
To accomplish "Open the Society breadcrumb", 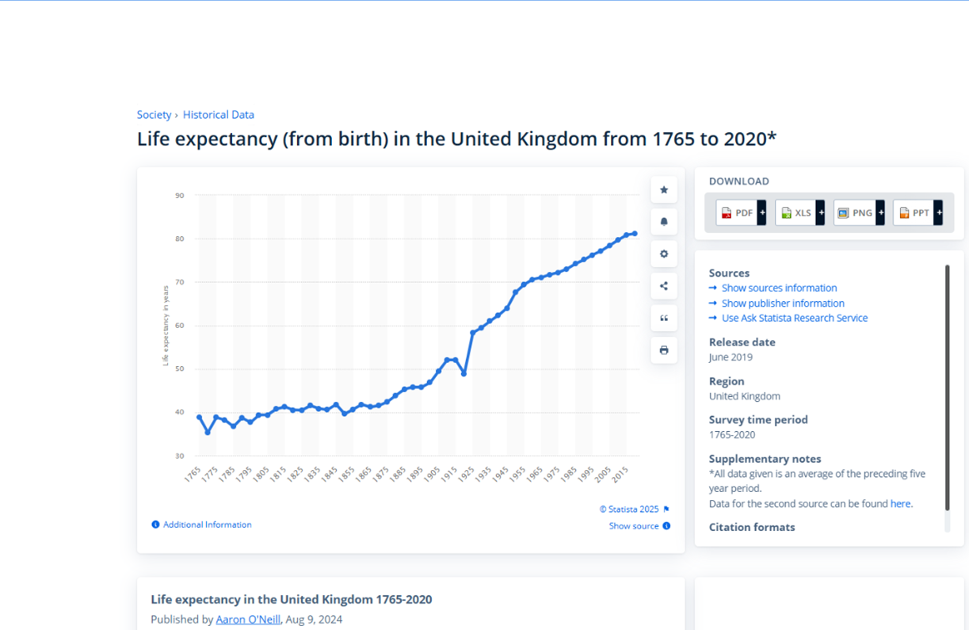I will pyautogui.click(x=154, y=115).
